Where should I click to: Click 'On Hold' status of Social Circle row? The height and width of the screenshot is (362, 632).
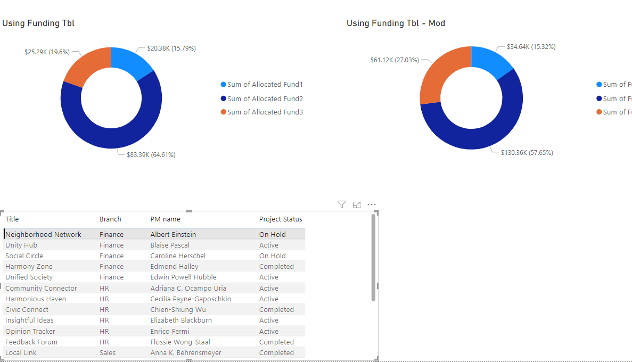point(273,256)
